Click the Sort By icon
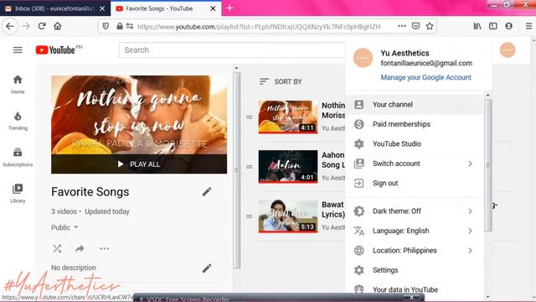The height and width of the screenshot is (302, 536). pos(264,81)
